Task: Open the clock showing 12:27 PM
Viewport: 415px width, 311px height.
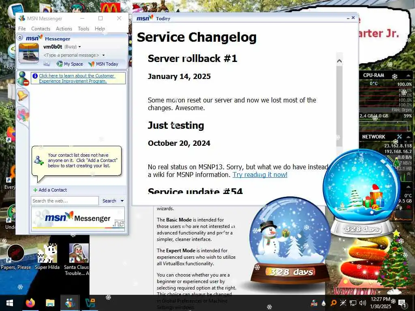Action: pyautogui.click(x=380, y=303)
